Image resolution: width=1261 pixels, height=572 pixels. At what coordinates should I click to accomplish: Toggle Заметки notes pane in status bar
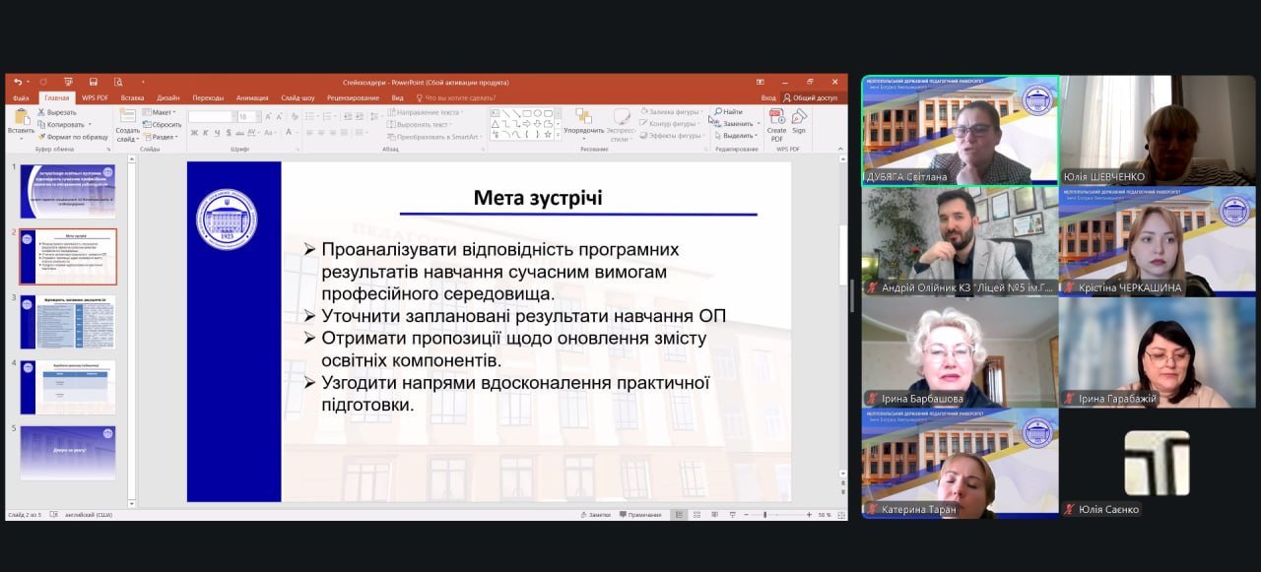[596, 515]
